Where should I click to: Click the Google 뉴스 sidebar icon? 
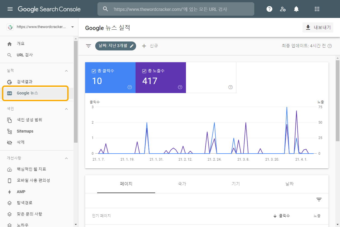10,93
